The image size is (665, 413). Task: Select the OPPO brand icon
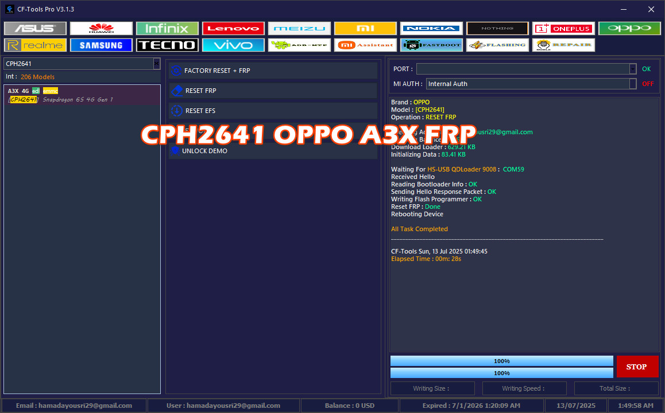629,28
